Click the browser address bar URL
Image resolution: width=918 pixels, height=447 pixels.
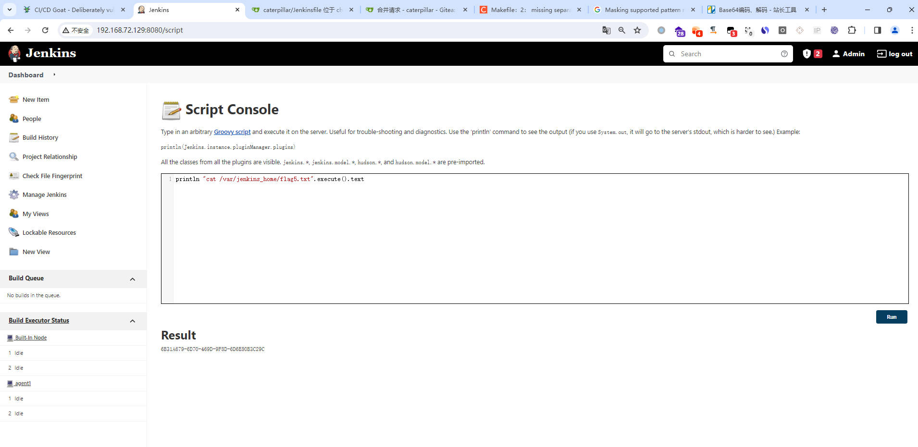(x=140, y=30)
